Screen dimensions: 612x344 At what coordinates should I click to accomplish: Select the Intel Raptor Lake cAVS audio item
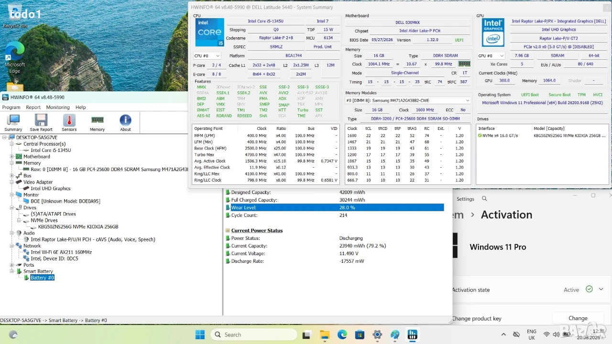pos(93,239)
